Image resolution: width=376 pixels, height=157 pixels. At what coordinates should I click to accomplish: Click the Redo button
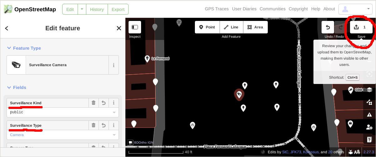click(x=340, y=27)
